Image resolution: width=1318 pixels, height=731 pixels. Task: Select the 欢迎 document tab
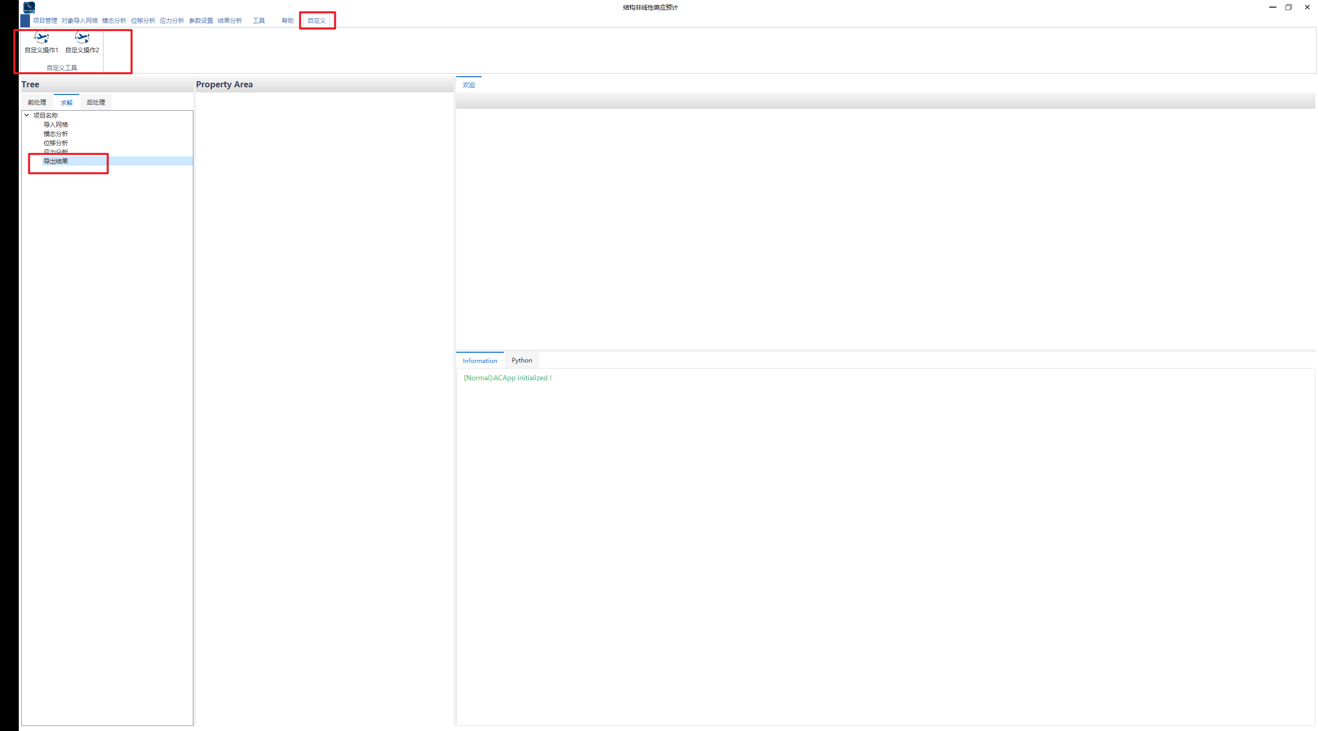468,85
